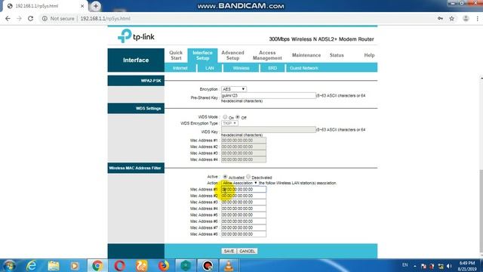Viewport: 483px width, 272px height.
Task: Open the network tray icon
Action: (x=441, y=266)
